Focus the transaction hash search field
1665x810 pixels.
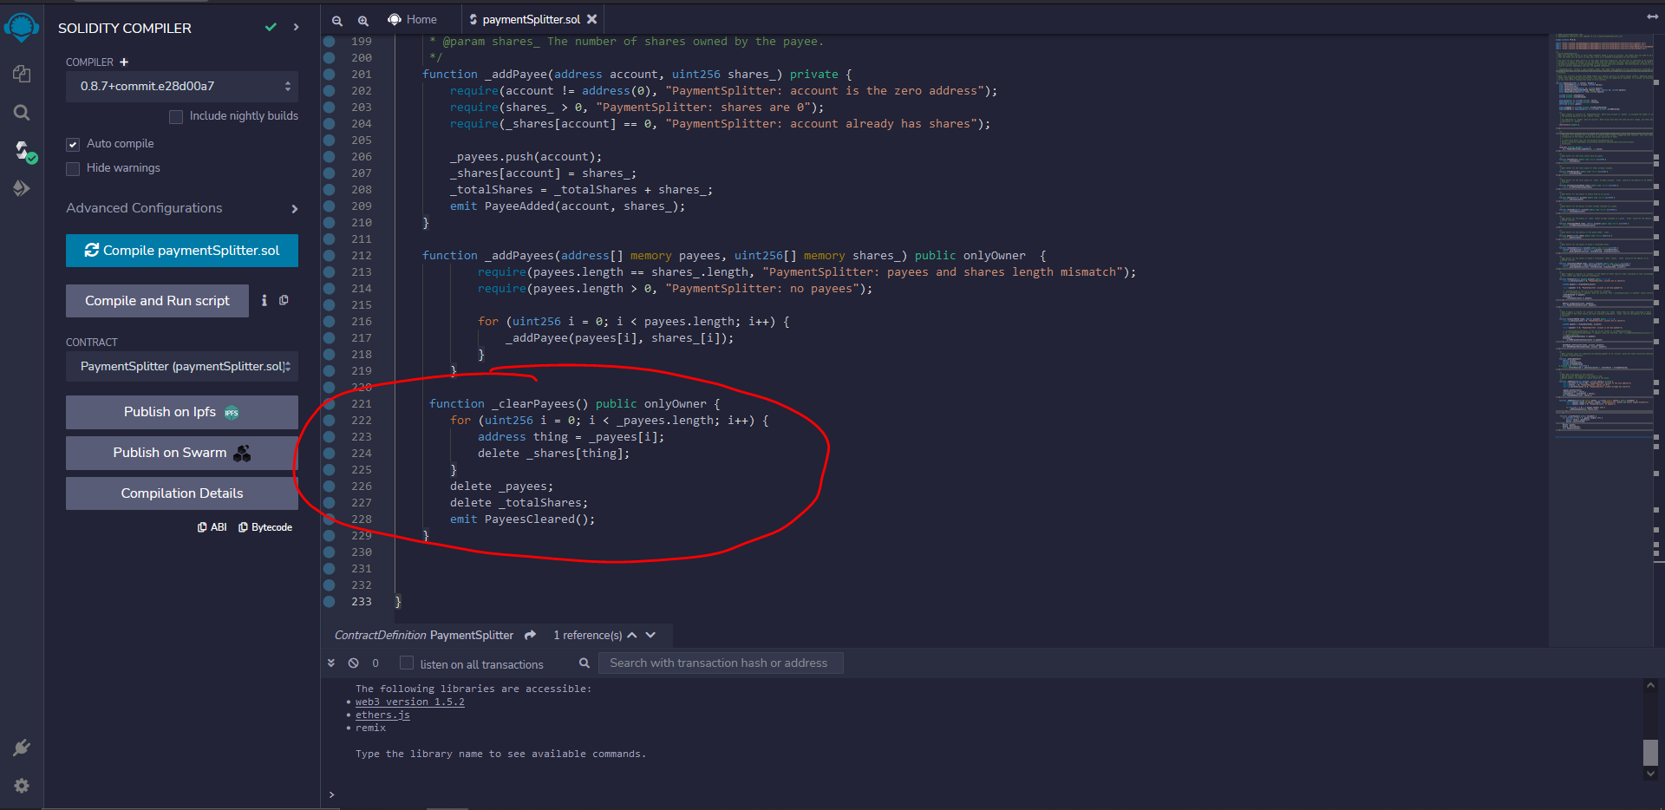(721, 663)
